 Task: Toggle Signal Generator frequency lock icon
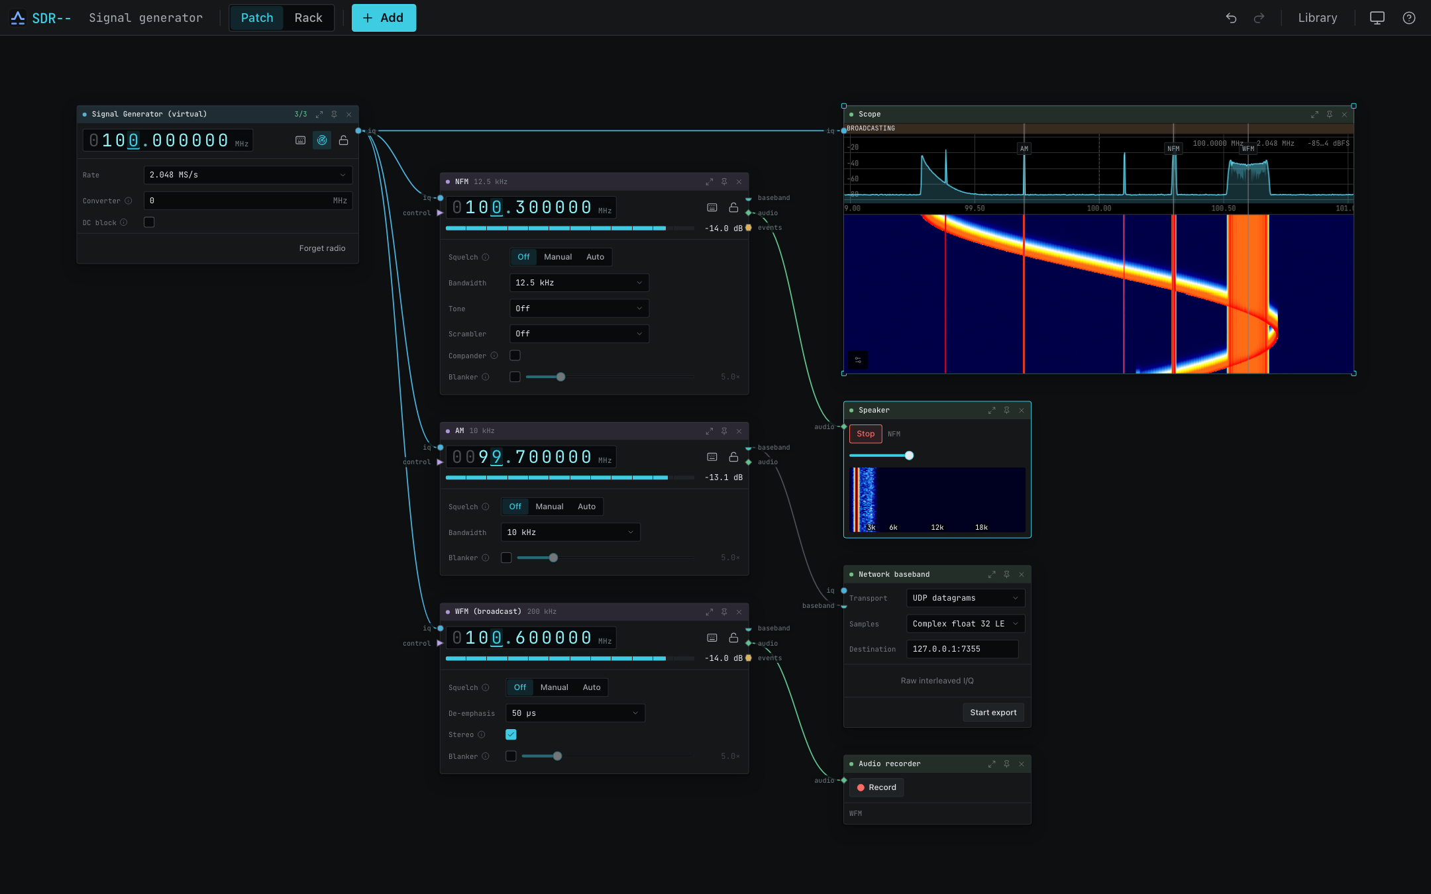coord(343,140)
